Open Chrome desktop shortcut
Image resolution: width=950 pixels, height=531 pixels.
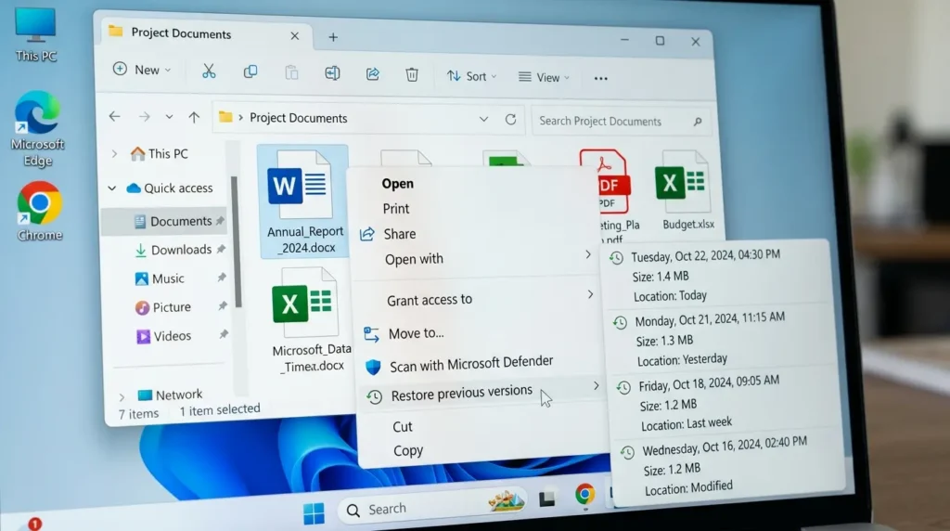pyautogui.click(x=39, y=211)
